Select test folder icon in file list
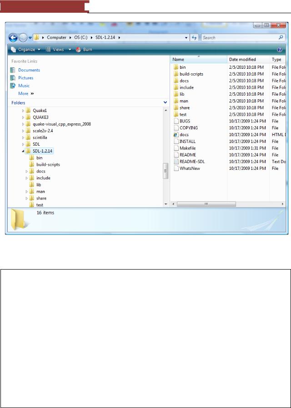 click(x=176, y=114)
